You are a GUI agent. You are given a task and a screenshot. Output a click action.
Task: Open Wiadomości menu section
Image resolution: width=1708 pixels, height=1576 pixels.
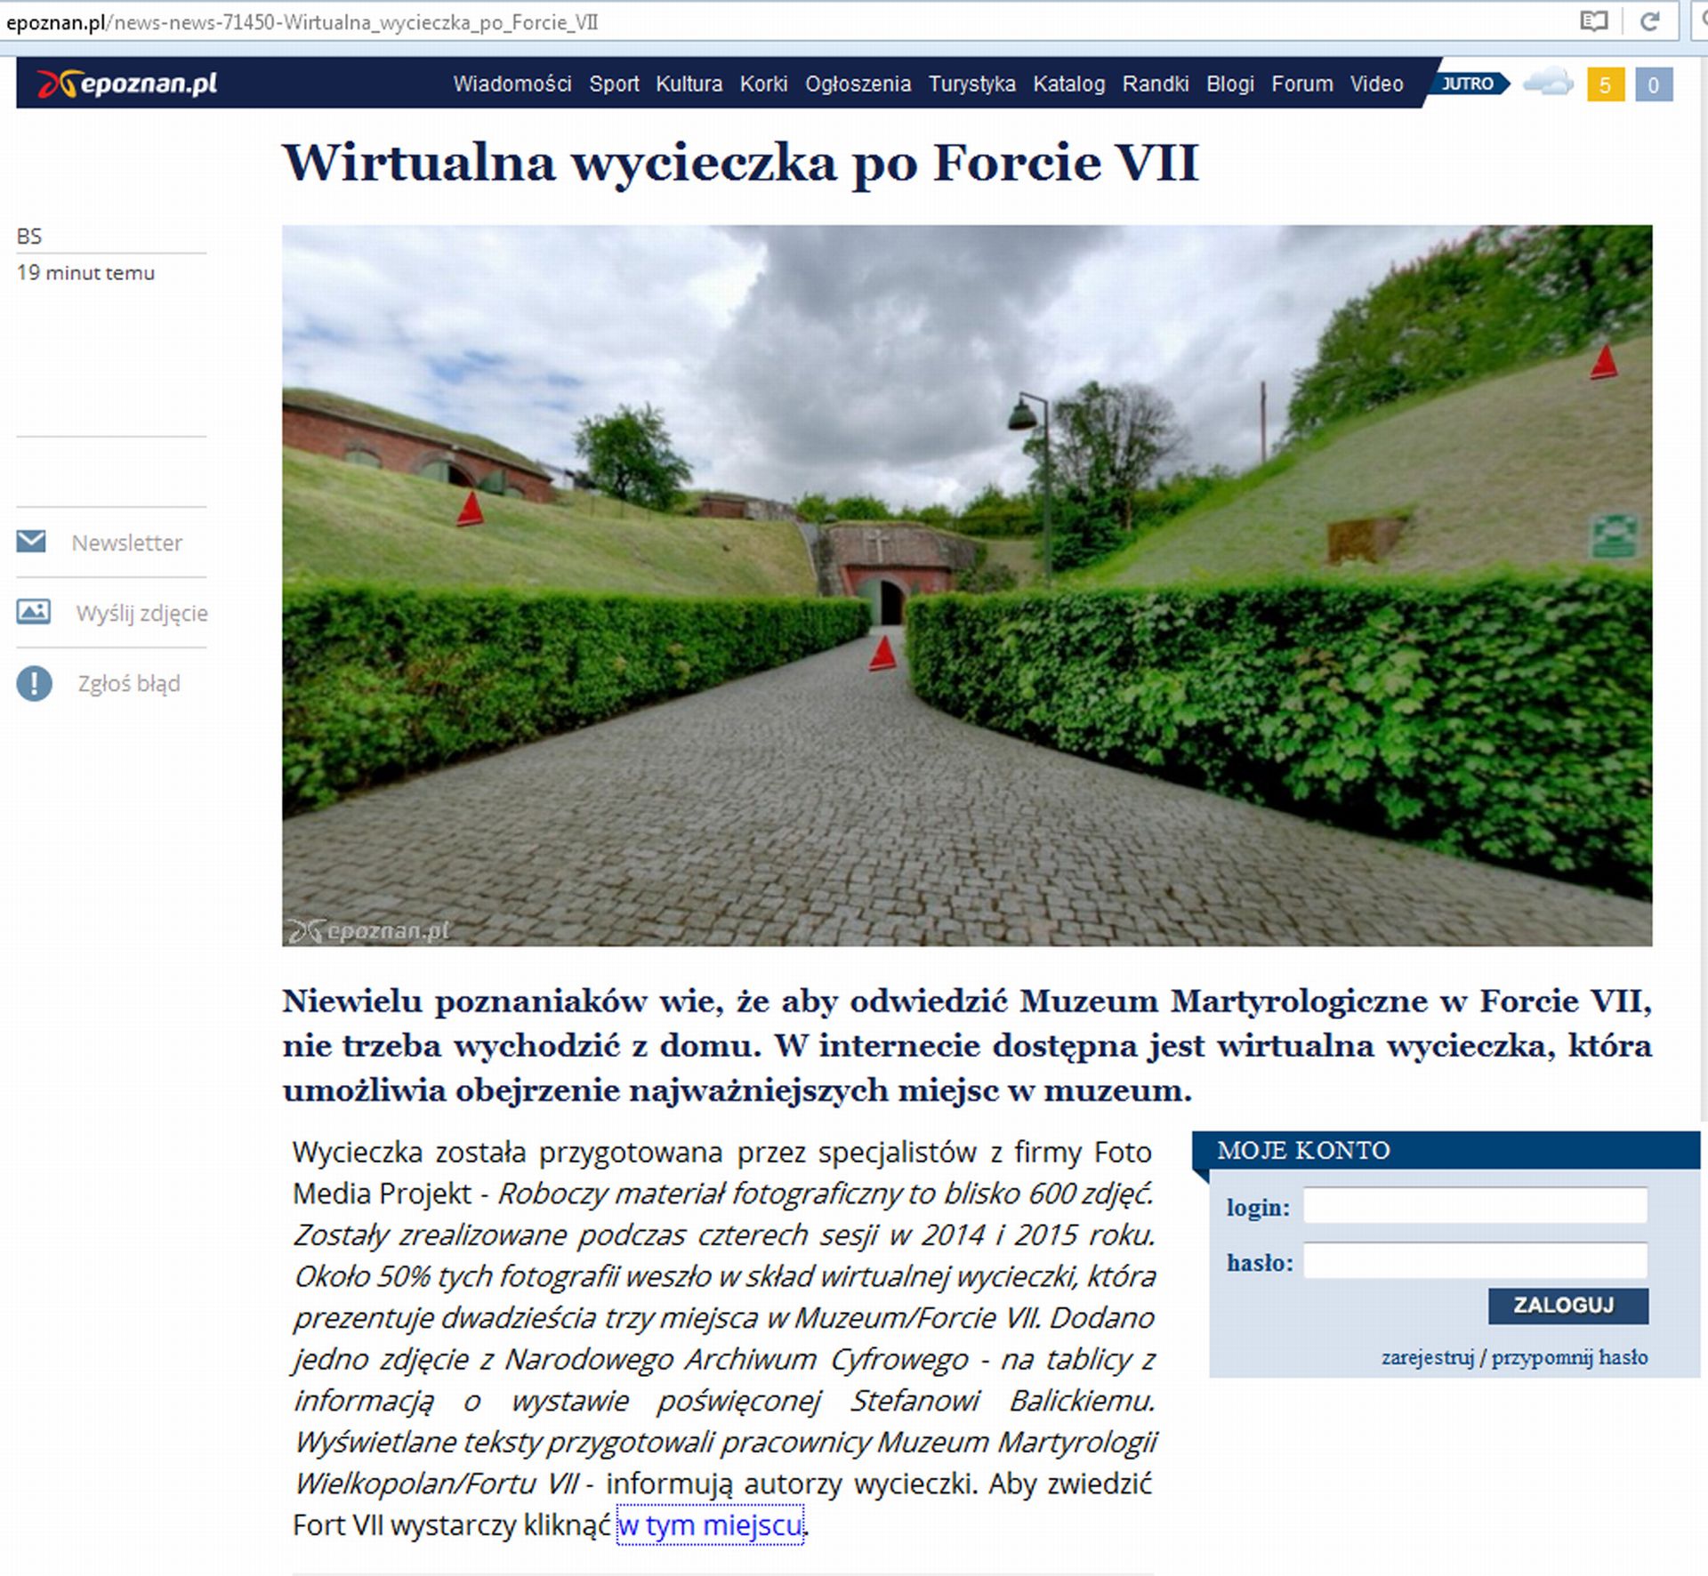512,84
